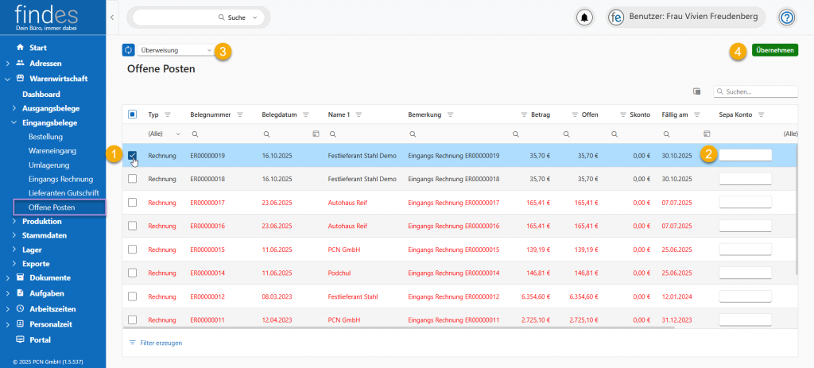Open the help question mark icon
The width and height of the screenshot is (814, 368).
(786, 17)
